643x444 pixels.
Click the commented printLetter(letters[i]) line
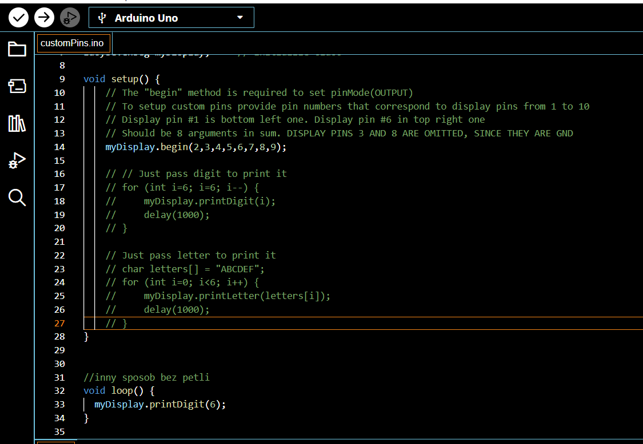pos(218,296)
